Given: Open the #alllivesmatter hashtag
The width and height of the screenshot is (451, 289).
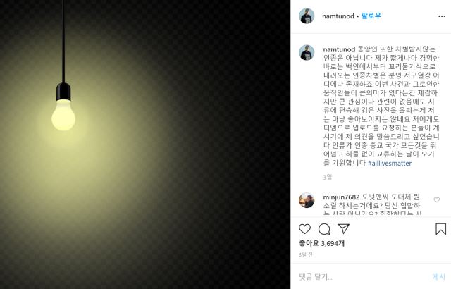Looking at the screenshot, I should click(x=390, y=163).
